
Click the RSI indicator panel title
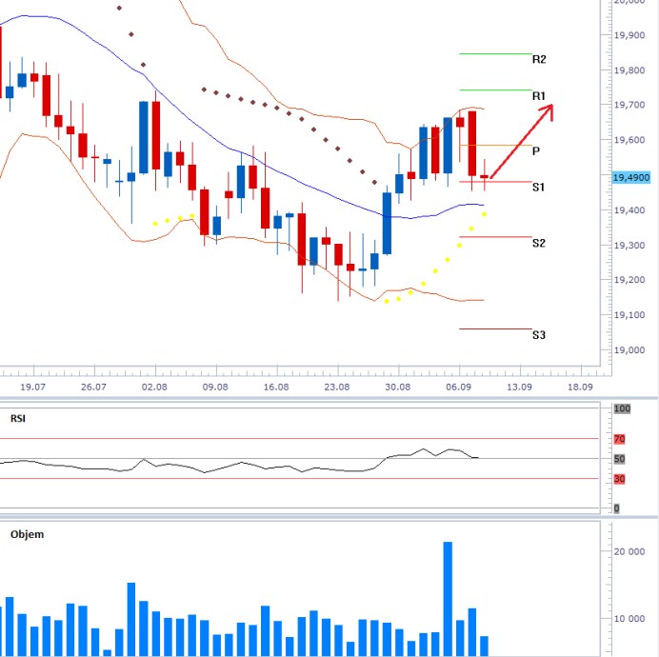(x=18, y=418)
